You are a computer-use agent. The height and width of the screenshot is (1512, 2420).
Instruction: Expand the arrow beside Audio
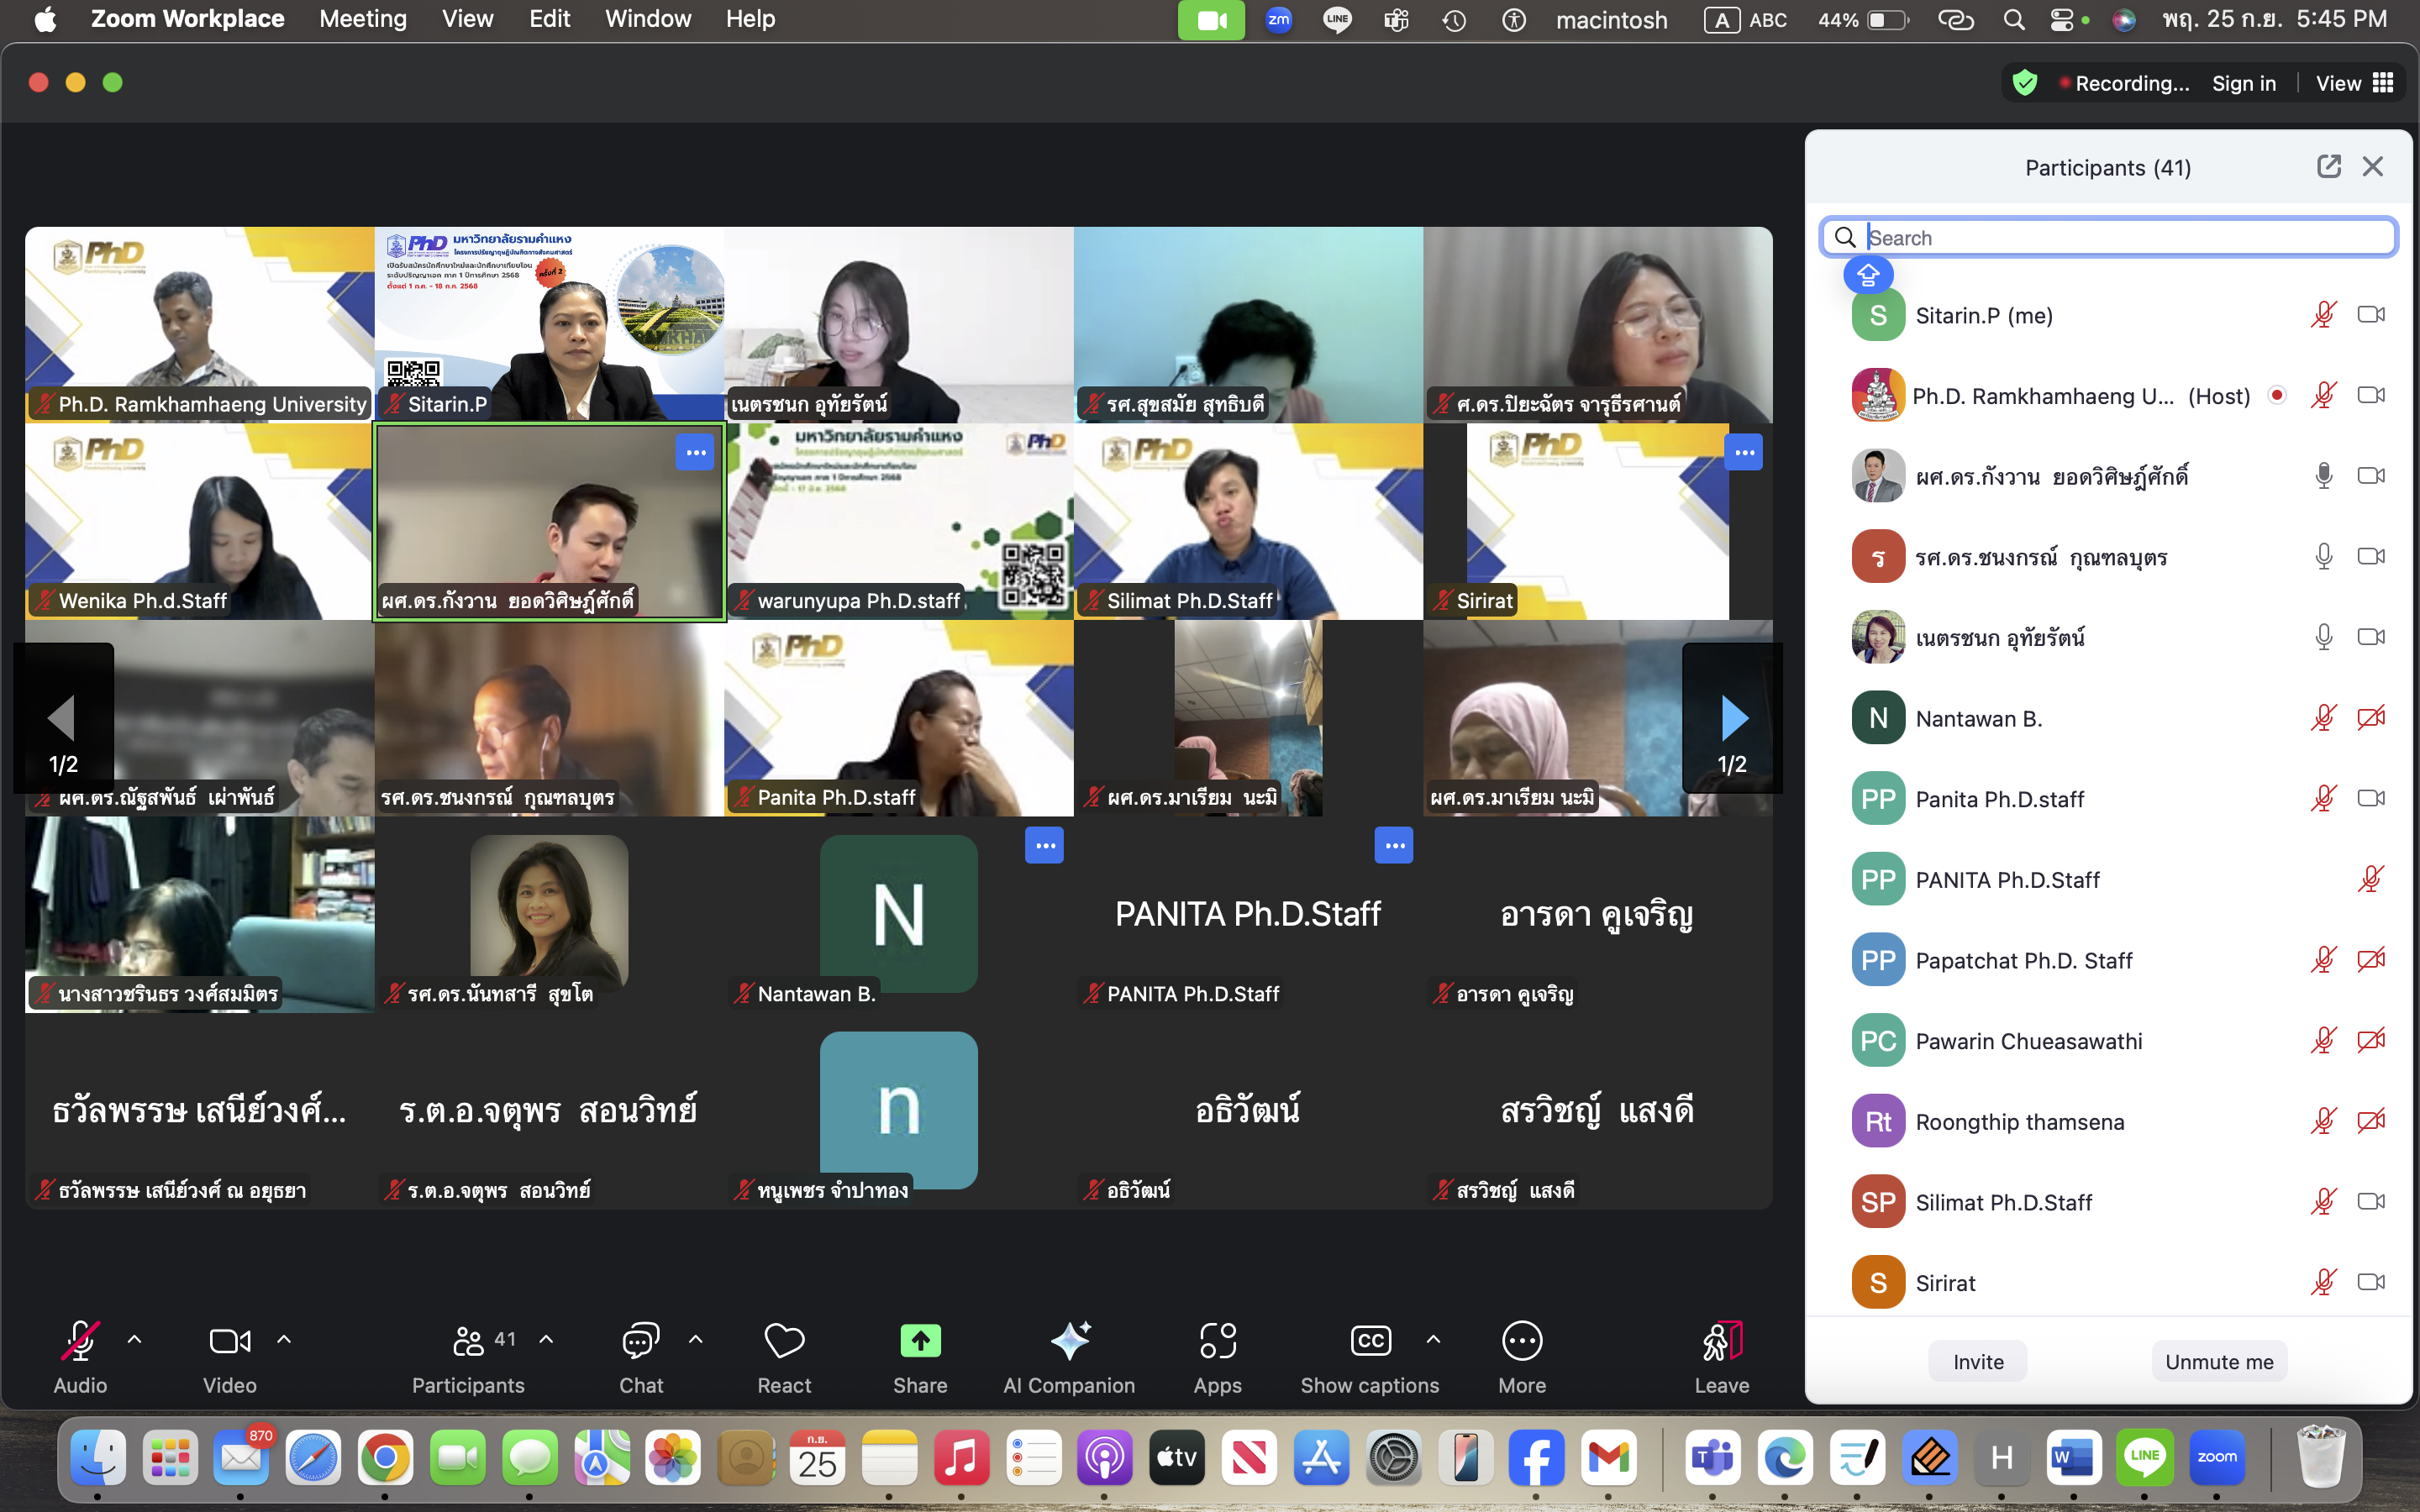click(x=134, y=1339)
